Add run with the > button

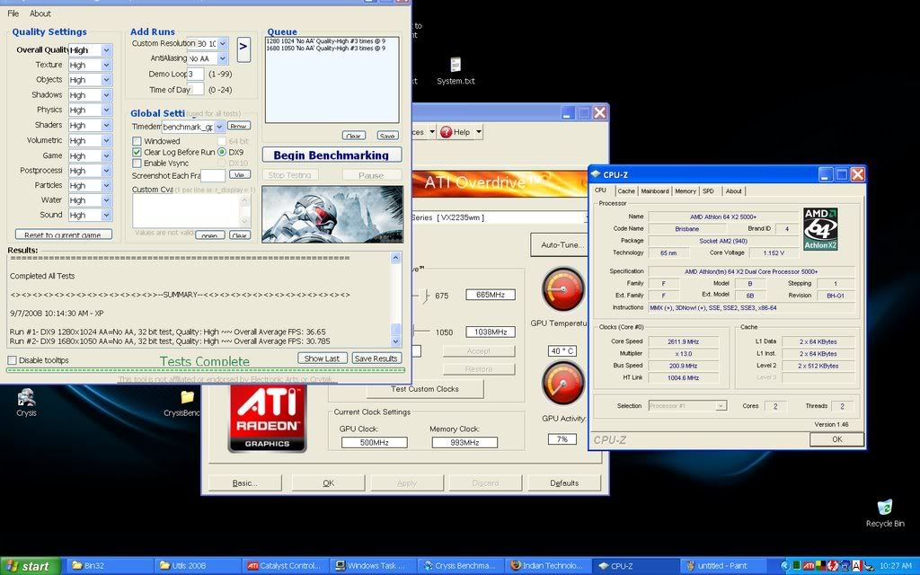coord(243,49)
